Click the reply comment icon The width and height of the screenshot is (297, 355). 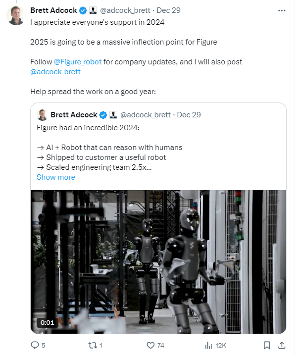point(35,345)
